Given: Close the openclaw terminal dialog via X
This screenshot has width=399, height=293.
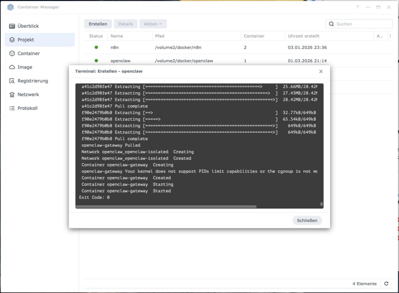Looking at the screenshot, I should [x=321, y=71].
